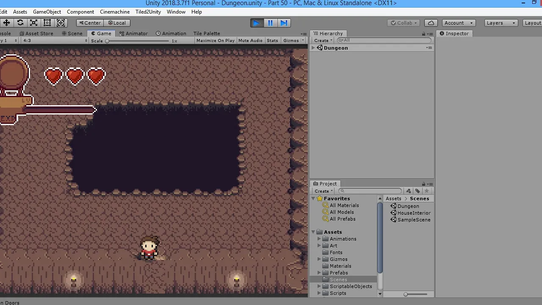Open Project Create dropdown
Screen dimensions: 542x305
[x=323, y=191]
